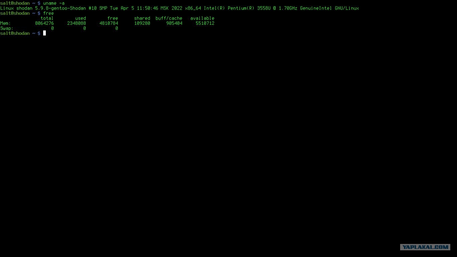Click the 'shared' column header
This screenshot has height=257, width=457.
[x=142, y=18]
